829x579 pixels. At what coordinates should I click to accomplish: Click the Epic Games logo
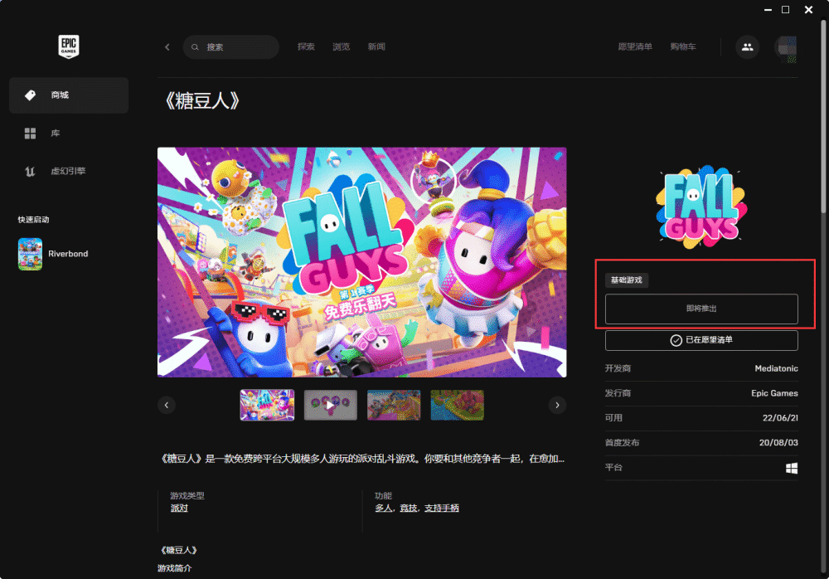69,46
